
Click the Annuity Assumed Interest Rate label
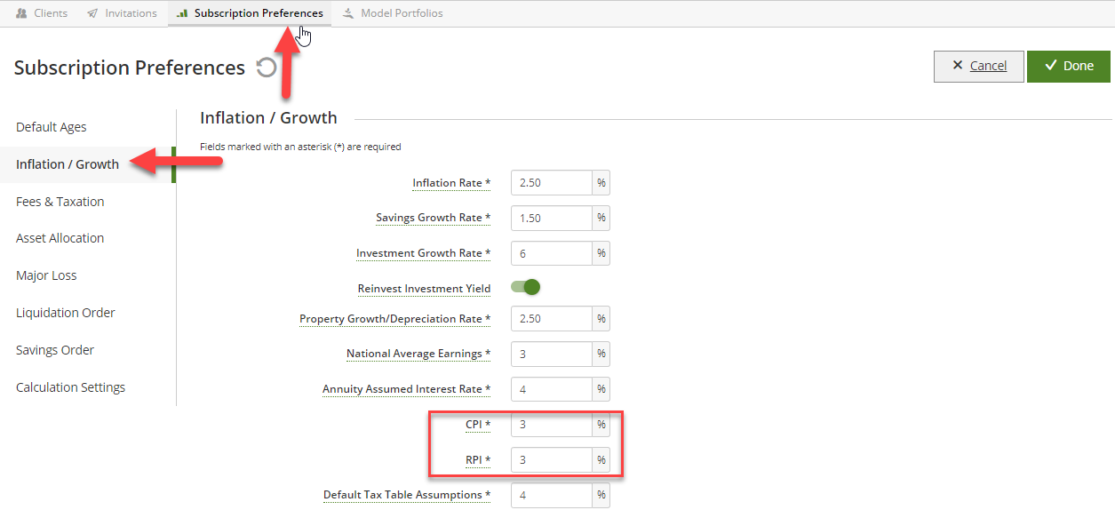click(406, 389)
